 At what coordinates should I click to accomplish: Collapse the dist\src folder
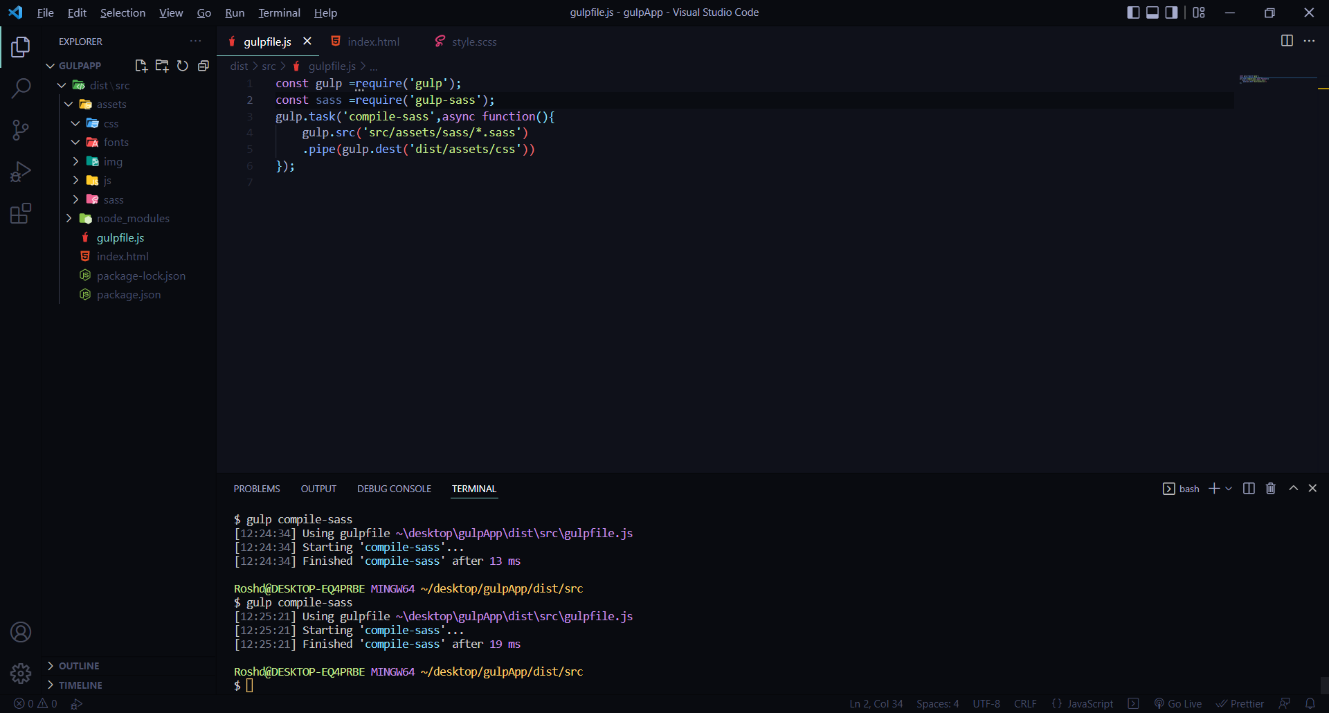click(x=62, y=85)
